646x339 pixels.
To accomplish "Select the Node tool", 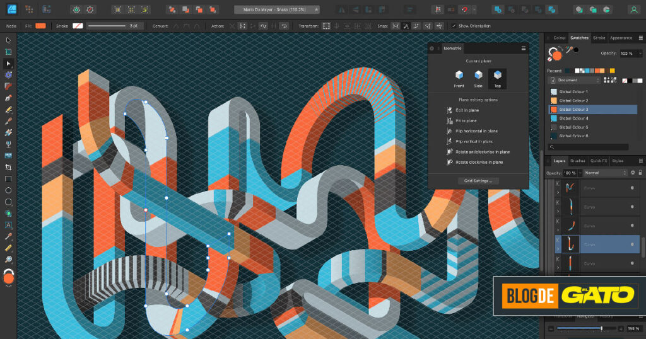I will pos(8,64).
